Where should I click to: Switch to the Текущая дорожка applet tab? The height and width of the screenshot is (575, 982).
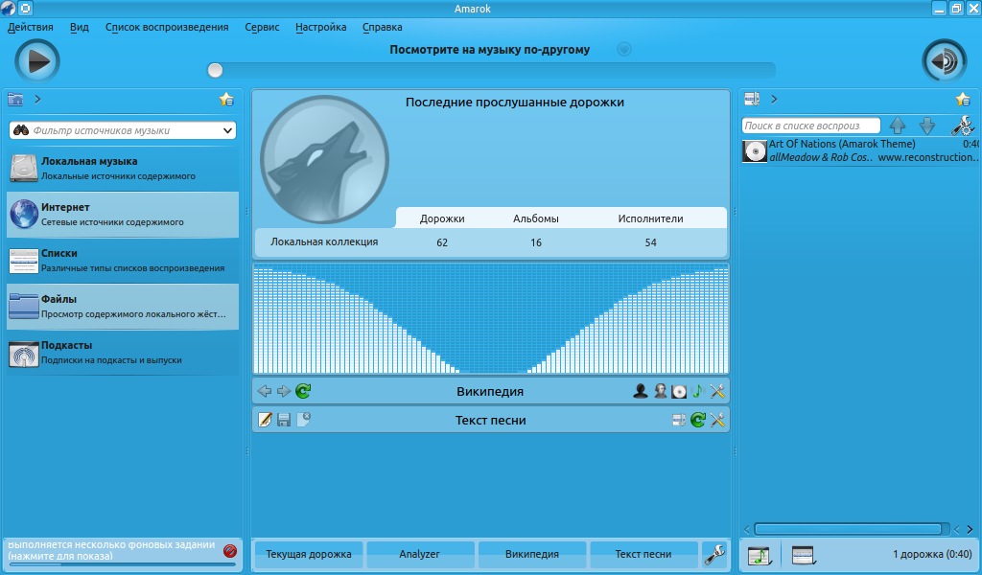[x=308, y=554]
